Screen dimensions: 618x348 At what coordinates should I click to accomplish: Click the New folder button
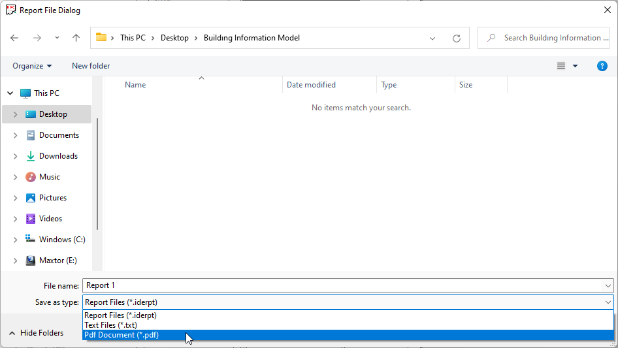[91, 66]
